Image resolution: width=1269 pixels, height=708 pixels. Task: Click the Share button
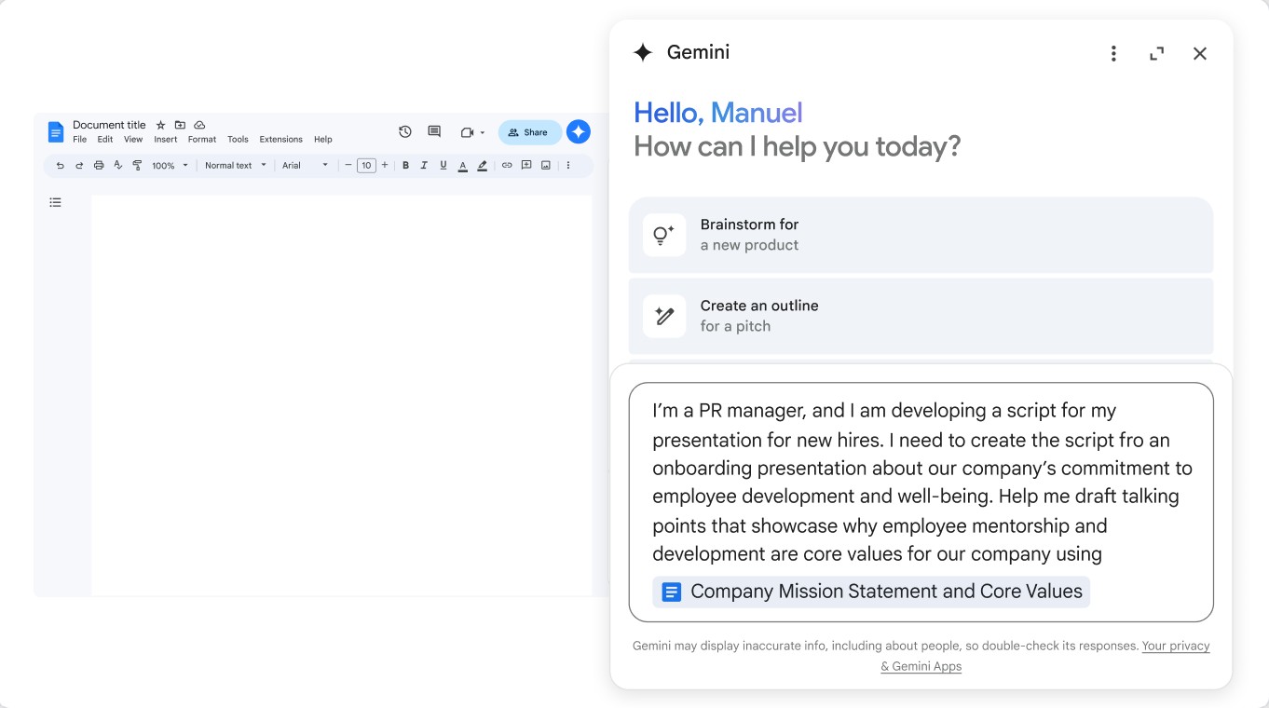click(529, 132)
